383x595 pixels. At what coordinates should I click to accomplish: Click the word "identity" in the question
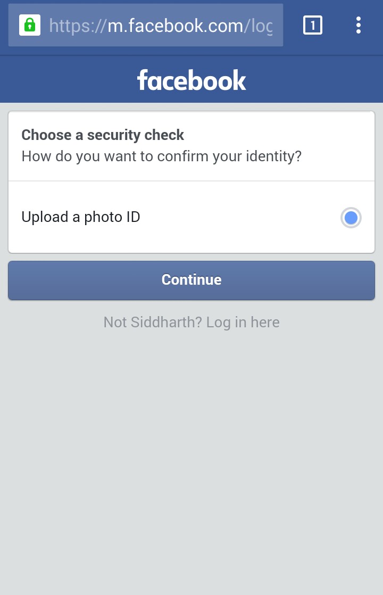269,156
